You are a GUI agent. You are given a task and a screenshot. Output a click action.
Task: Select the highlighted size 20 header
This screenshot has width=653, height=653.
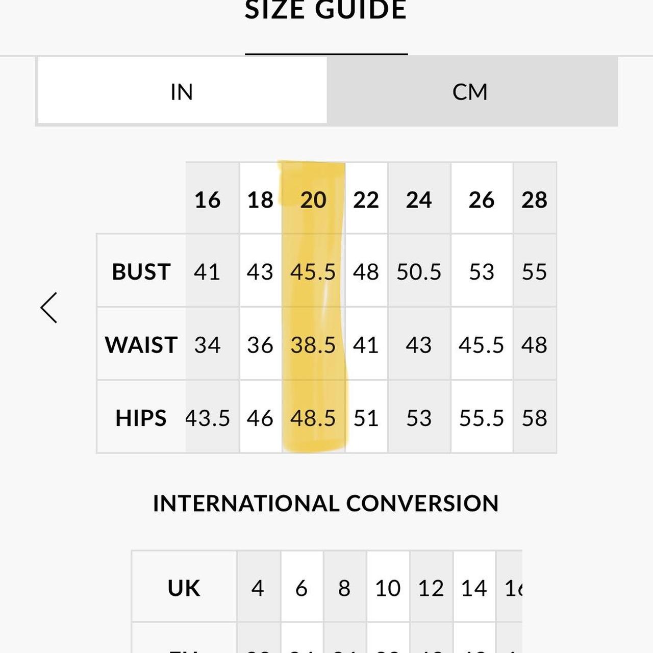pyautogui.click(x=313, y=199)
